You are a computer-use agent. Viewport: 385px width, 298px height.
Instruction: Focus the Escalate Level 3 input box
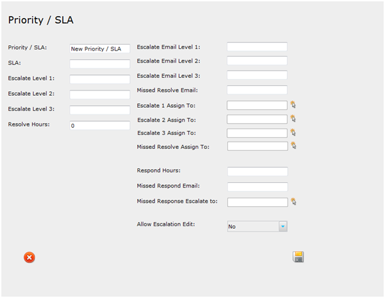pyautogui.click(x=100, y=110)
